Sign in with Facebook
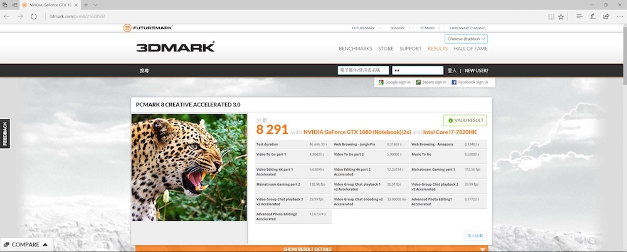627x252 pixels. 470,82
